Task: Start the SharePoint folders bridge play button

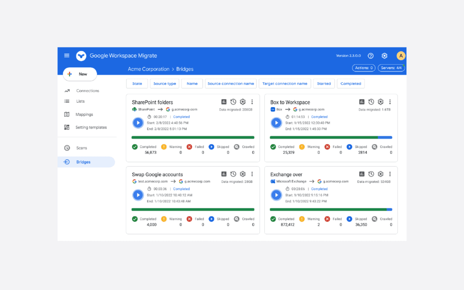Action: click(x=138, y=123)
